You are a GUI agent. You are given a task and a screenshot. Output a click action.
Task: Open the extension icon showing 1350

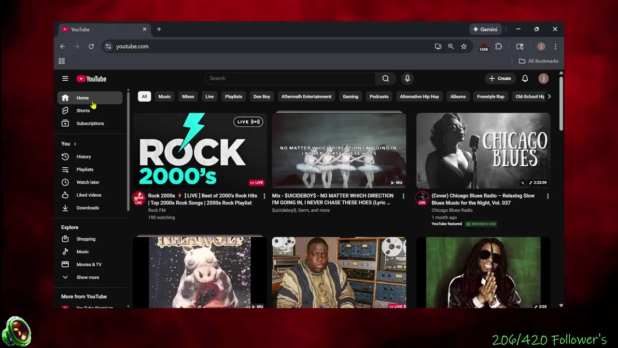[x=483, y=46]
